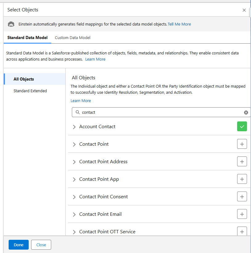
Task: Click the Einstein robot icon
Action: point(11,24)
